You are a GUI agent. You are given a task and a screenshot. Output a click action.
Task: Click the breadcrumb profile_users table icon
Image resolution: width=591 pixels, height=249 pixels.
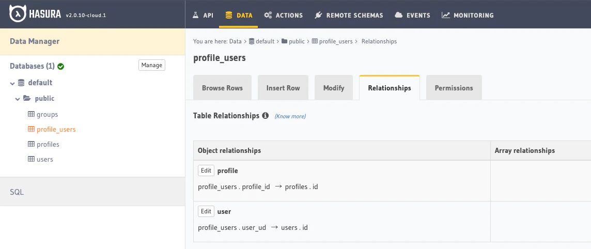coord(315,41)
